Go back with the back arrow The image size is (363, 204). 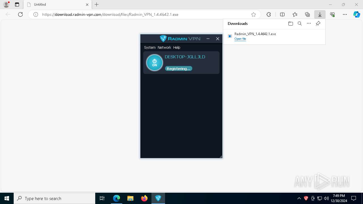[x=8, y=14]
